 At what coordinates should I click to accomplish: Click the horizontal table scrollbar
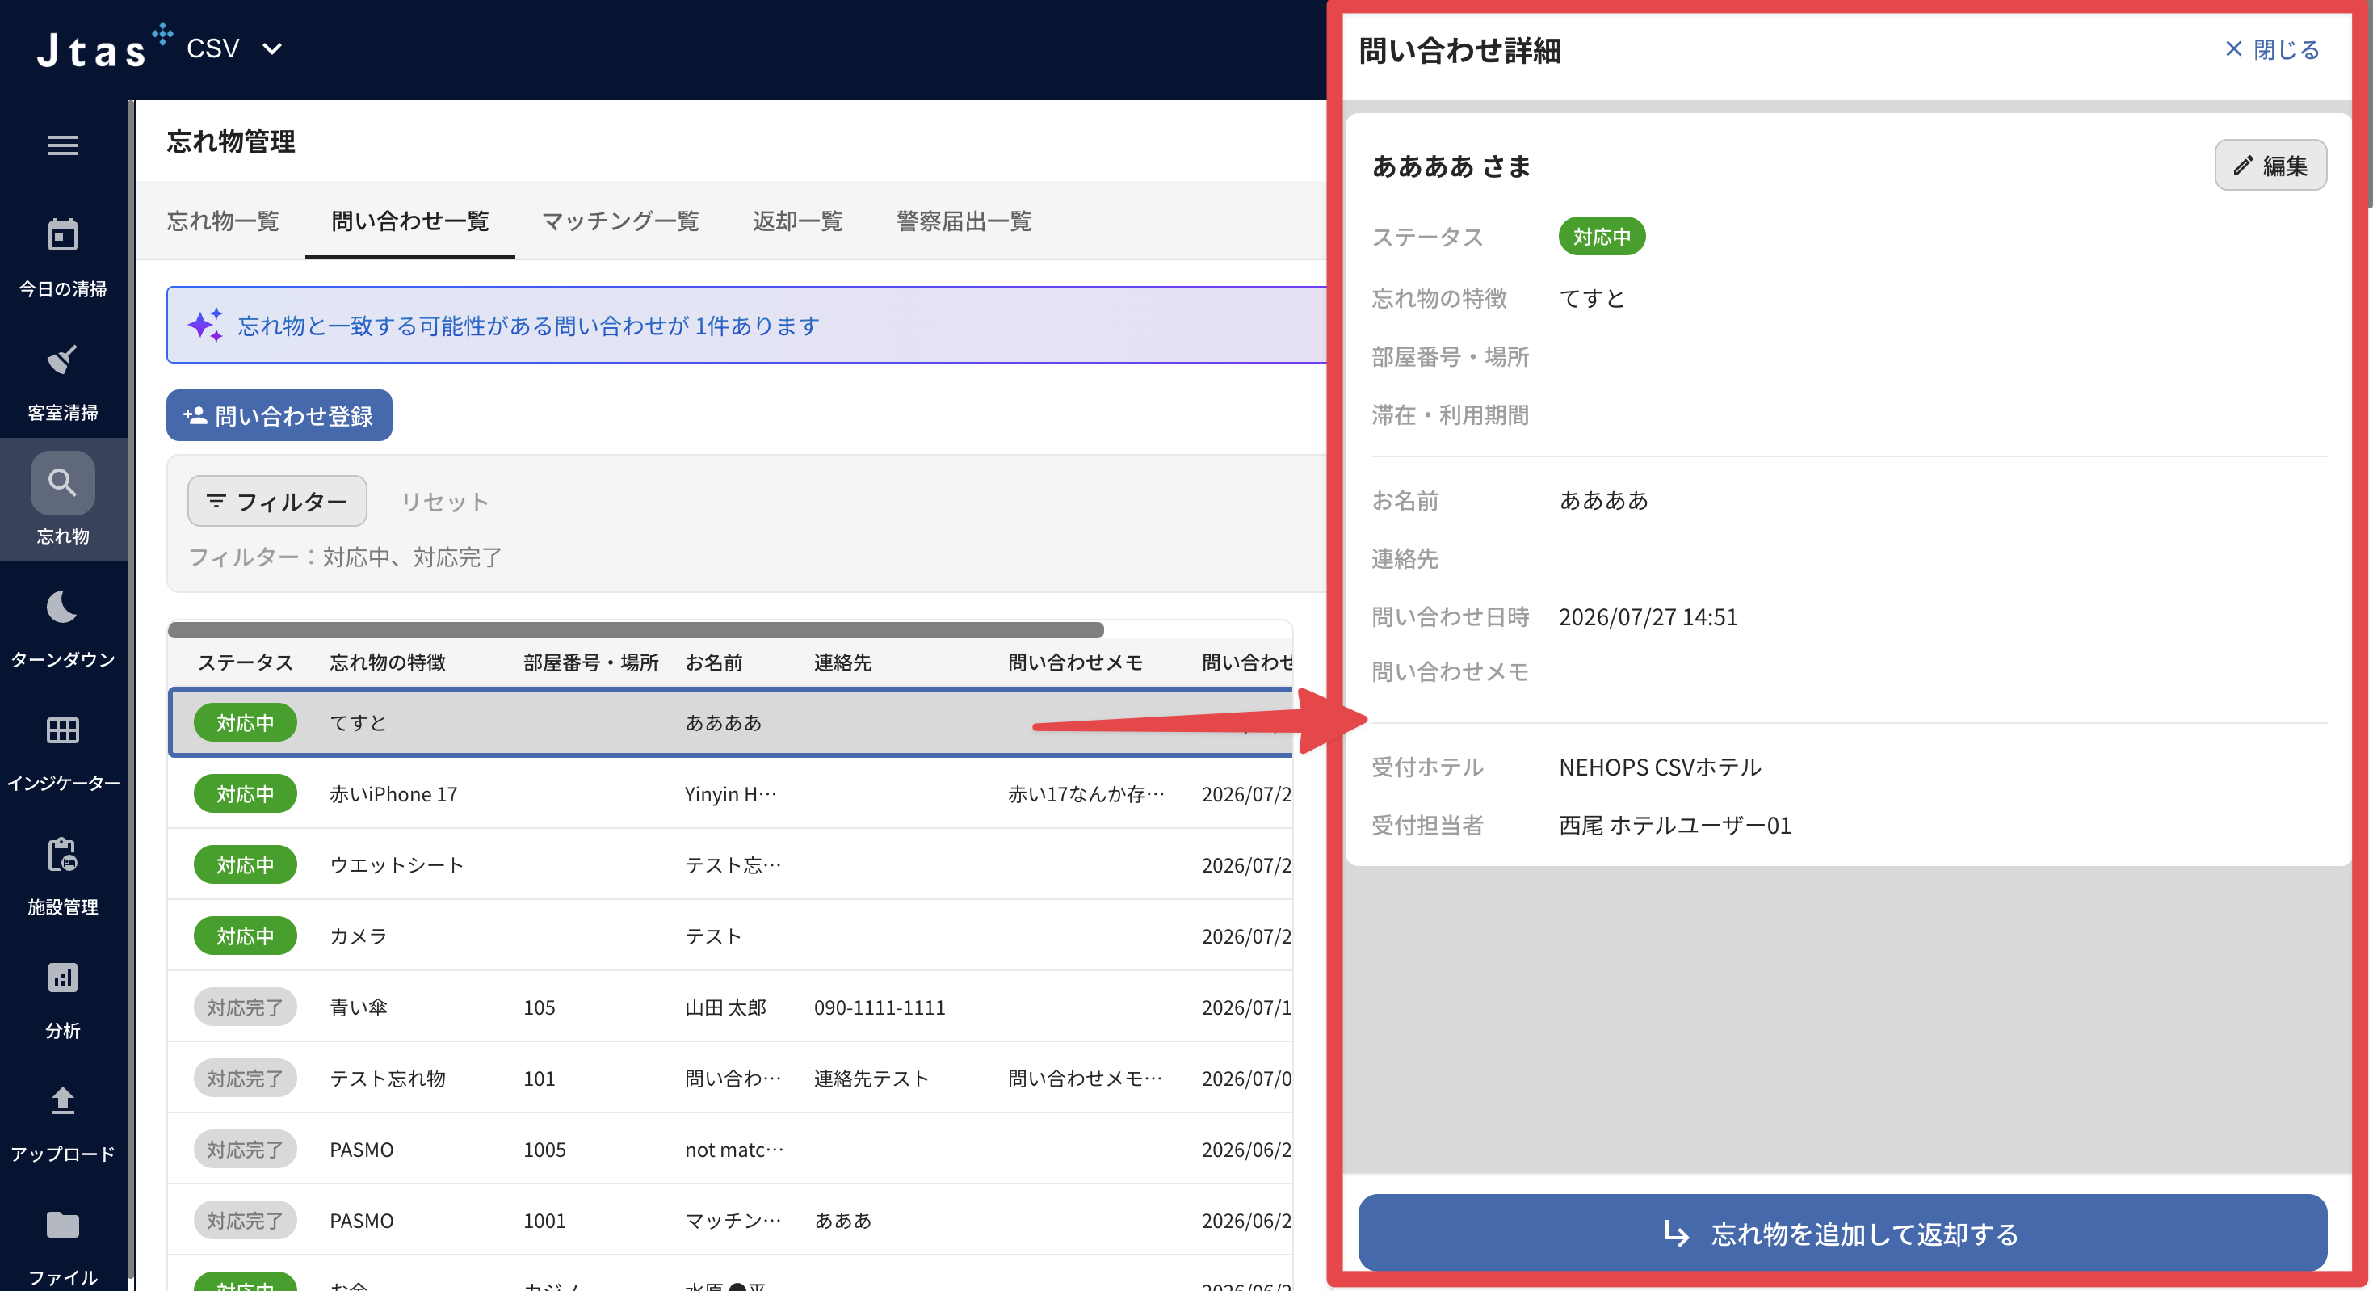tap(636, 630)
